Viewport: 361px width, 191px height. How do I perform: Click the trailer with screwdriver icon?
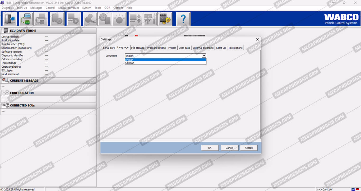point(150,19)
